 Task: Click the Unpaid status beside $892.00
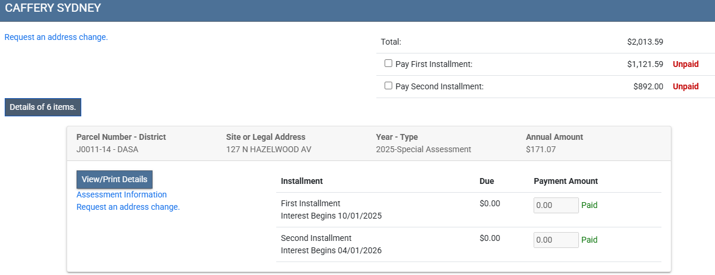click(686, 86)
